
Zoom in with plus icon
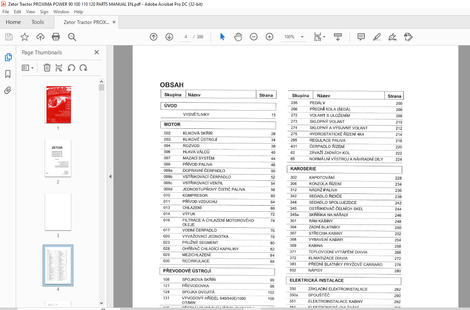click(270, 37)
